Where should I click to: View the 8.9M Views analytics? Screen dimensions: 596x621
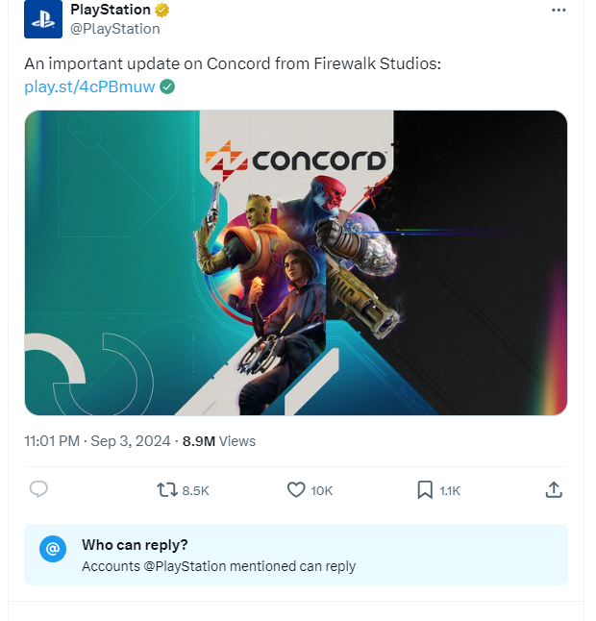click(x=219, y=441)
